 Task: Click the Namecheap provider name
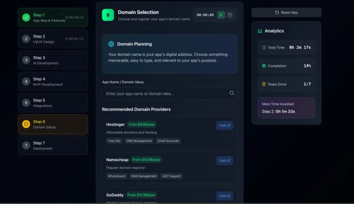[117, 160]
